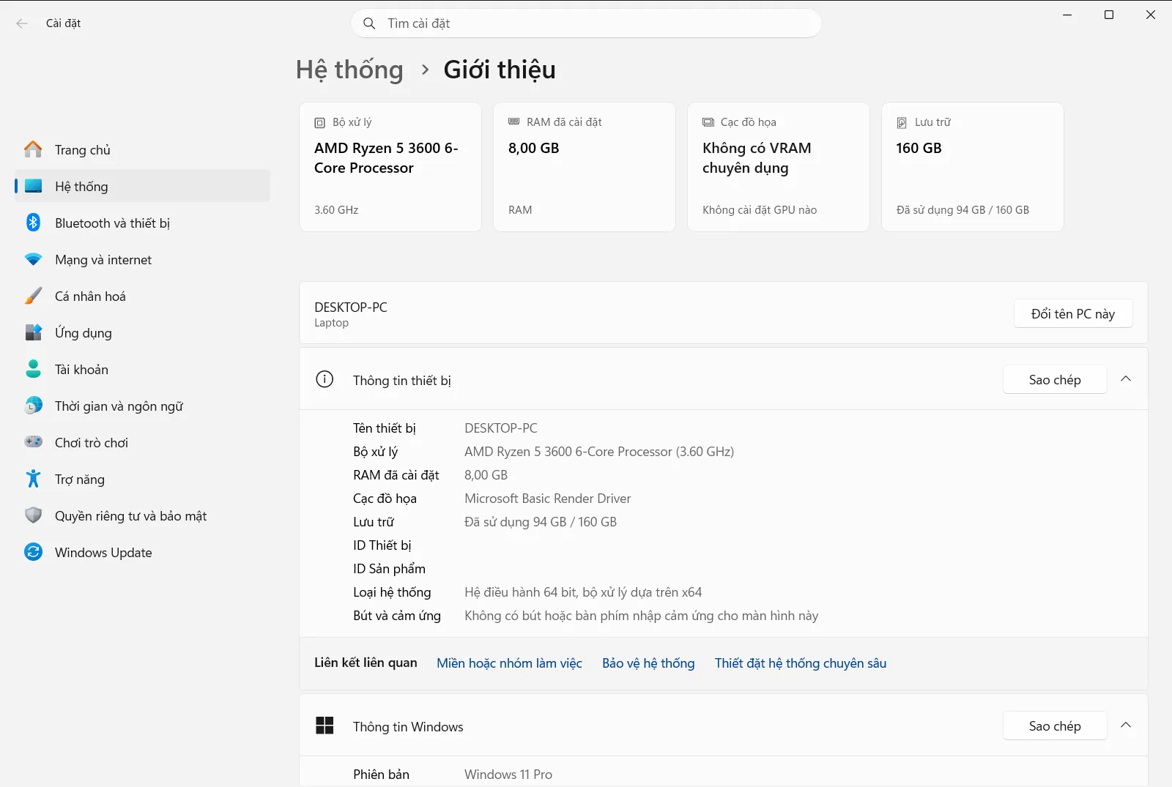Click the Microsoft Basic Render Driver value

(547, 499)
